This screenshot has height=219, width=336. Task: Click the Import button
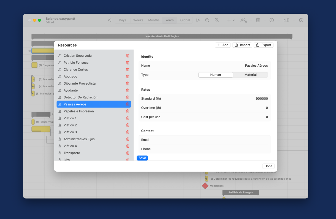point(242,45)
